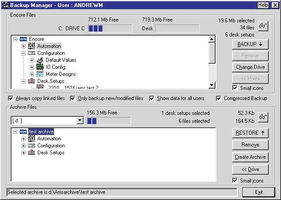Collapse the Encore root node

click(x=15, y=39)
